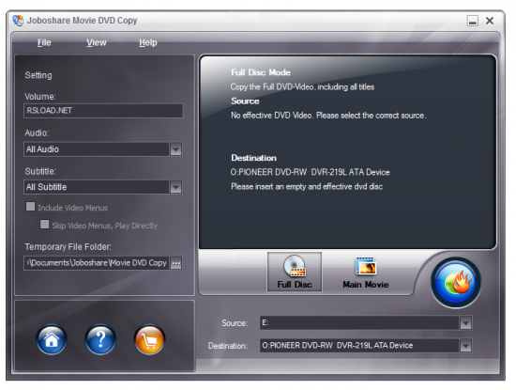Viewport: 516px width, 390px height.
Task: Open the Source drive dropdown arrow
Action: coord(465,323)
